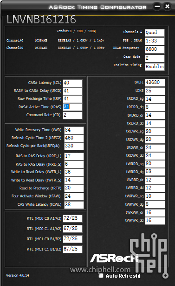Click the tRDWR_sg value field
175x286 pixels.
coord(155,132)
